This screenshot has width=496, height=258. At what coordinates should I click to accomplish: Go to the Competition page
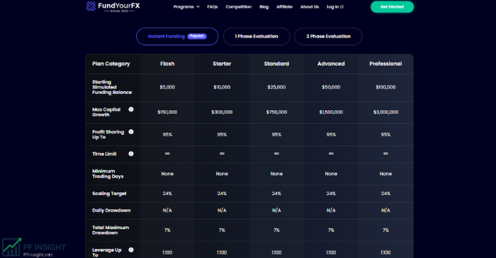click(x=239, y=7)
